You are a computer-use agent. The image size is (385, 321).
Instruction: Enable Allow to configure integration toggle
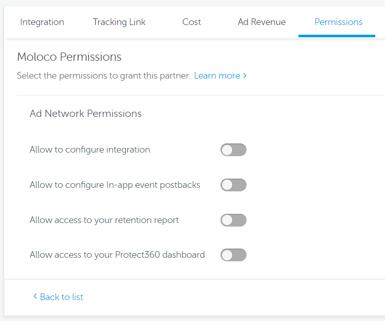[x=233, y=150]
